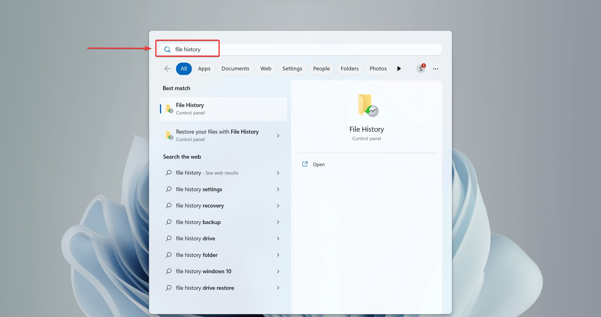Switch to the Apps filter tab
The height and width of the screenshot is (317, 601).
tap(204, 69)
